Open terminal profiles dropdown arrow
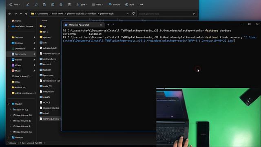Image resolution: width=261 pixels, height=147 pixels. point(113,24)
